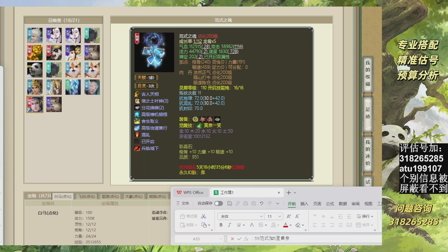The width and height of the screenshot is (448, 252).
Task: Click the Align top icon in WPS
Action: click(315, 216)
